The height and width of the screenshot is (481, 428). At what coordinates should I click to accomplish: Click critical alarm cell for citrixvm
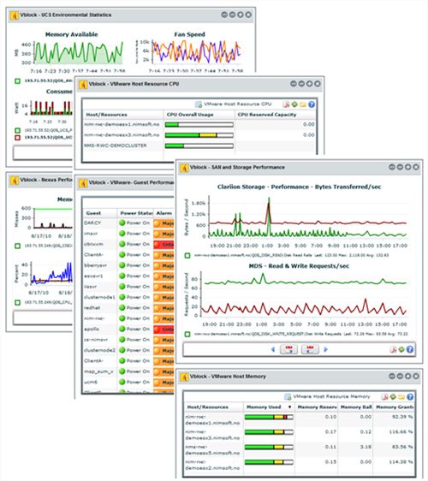pos(163,245)
